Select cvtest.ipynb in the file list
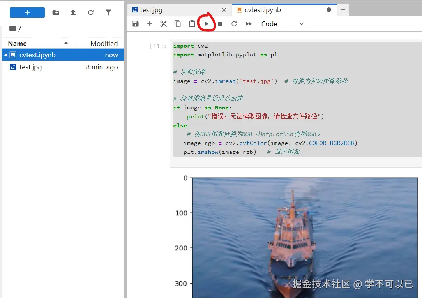Screen dimensions: 422x298 63,55
